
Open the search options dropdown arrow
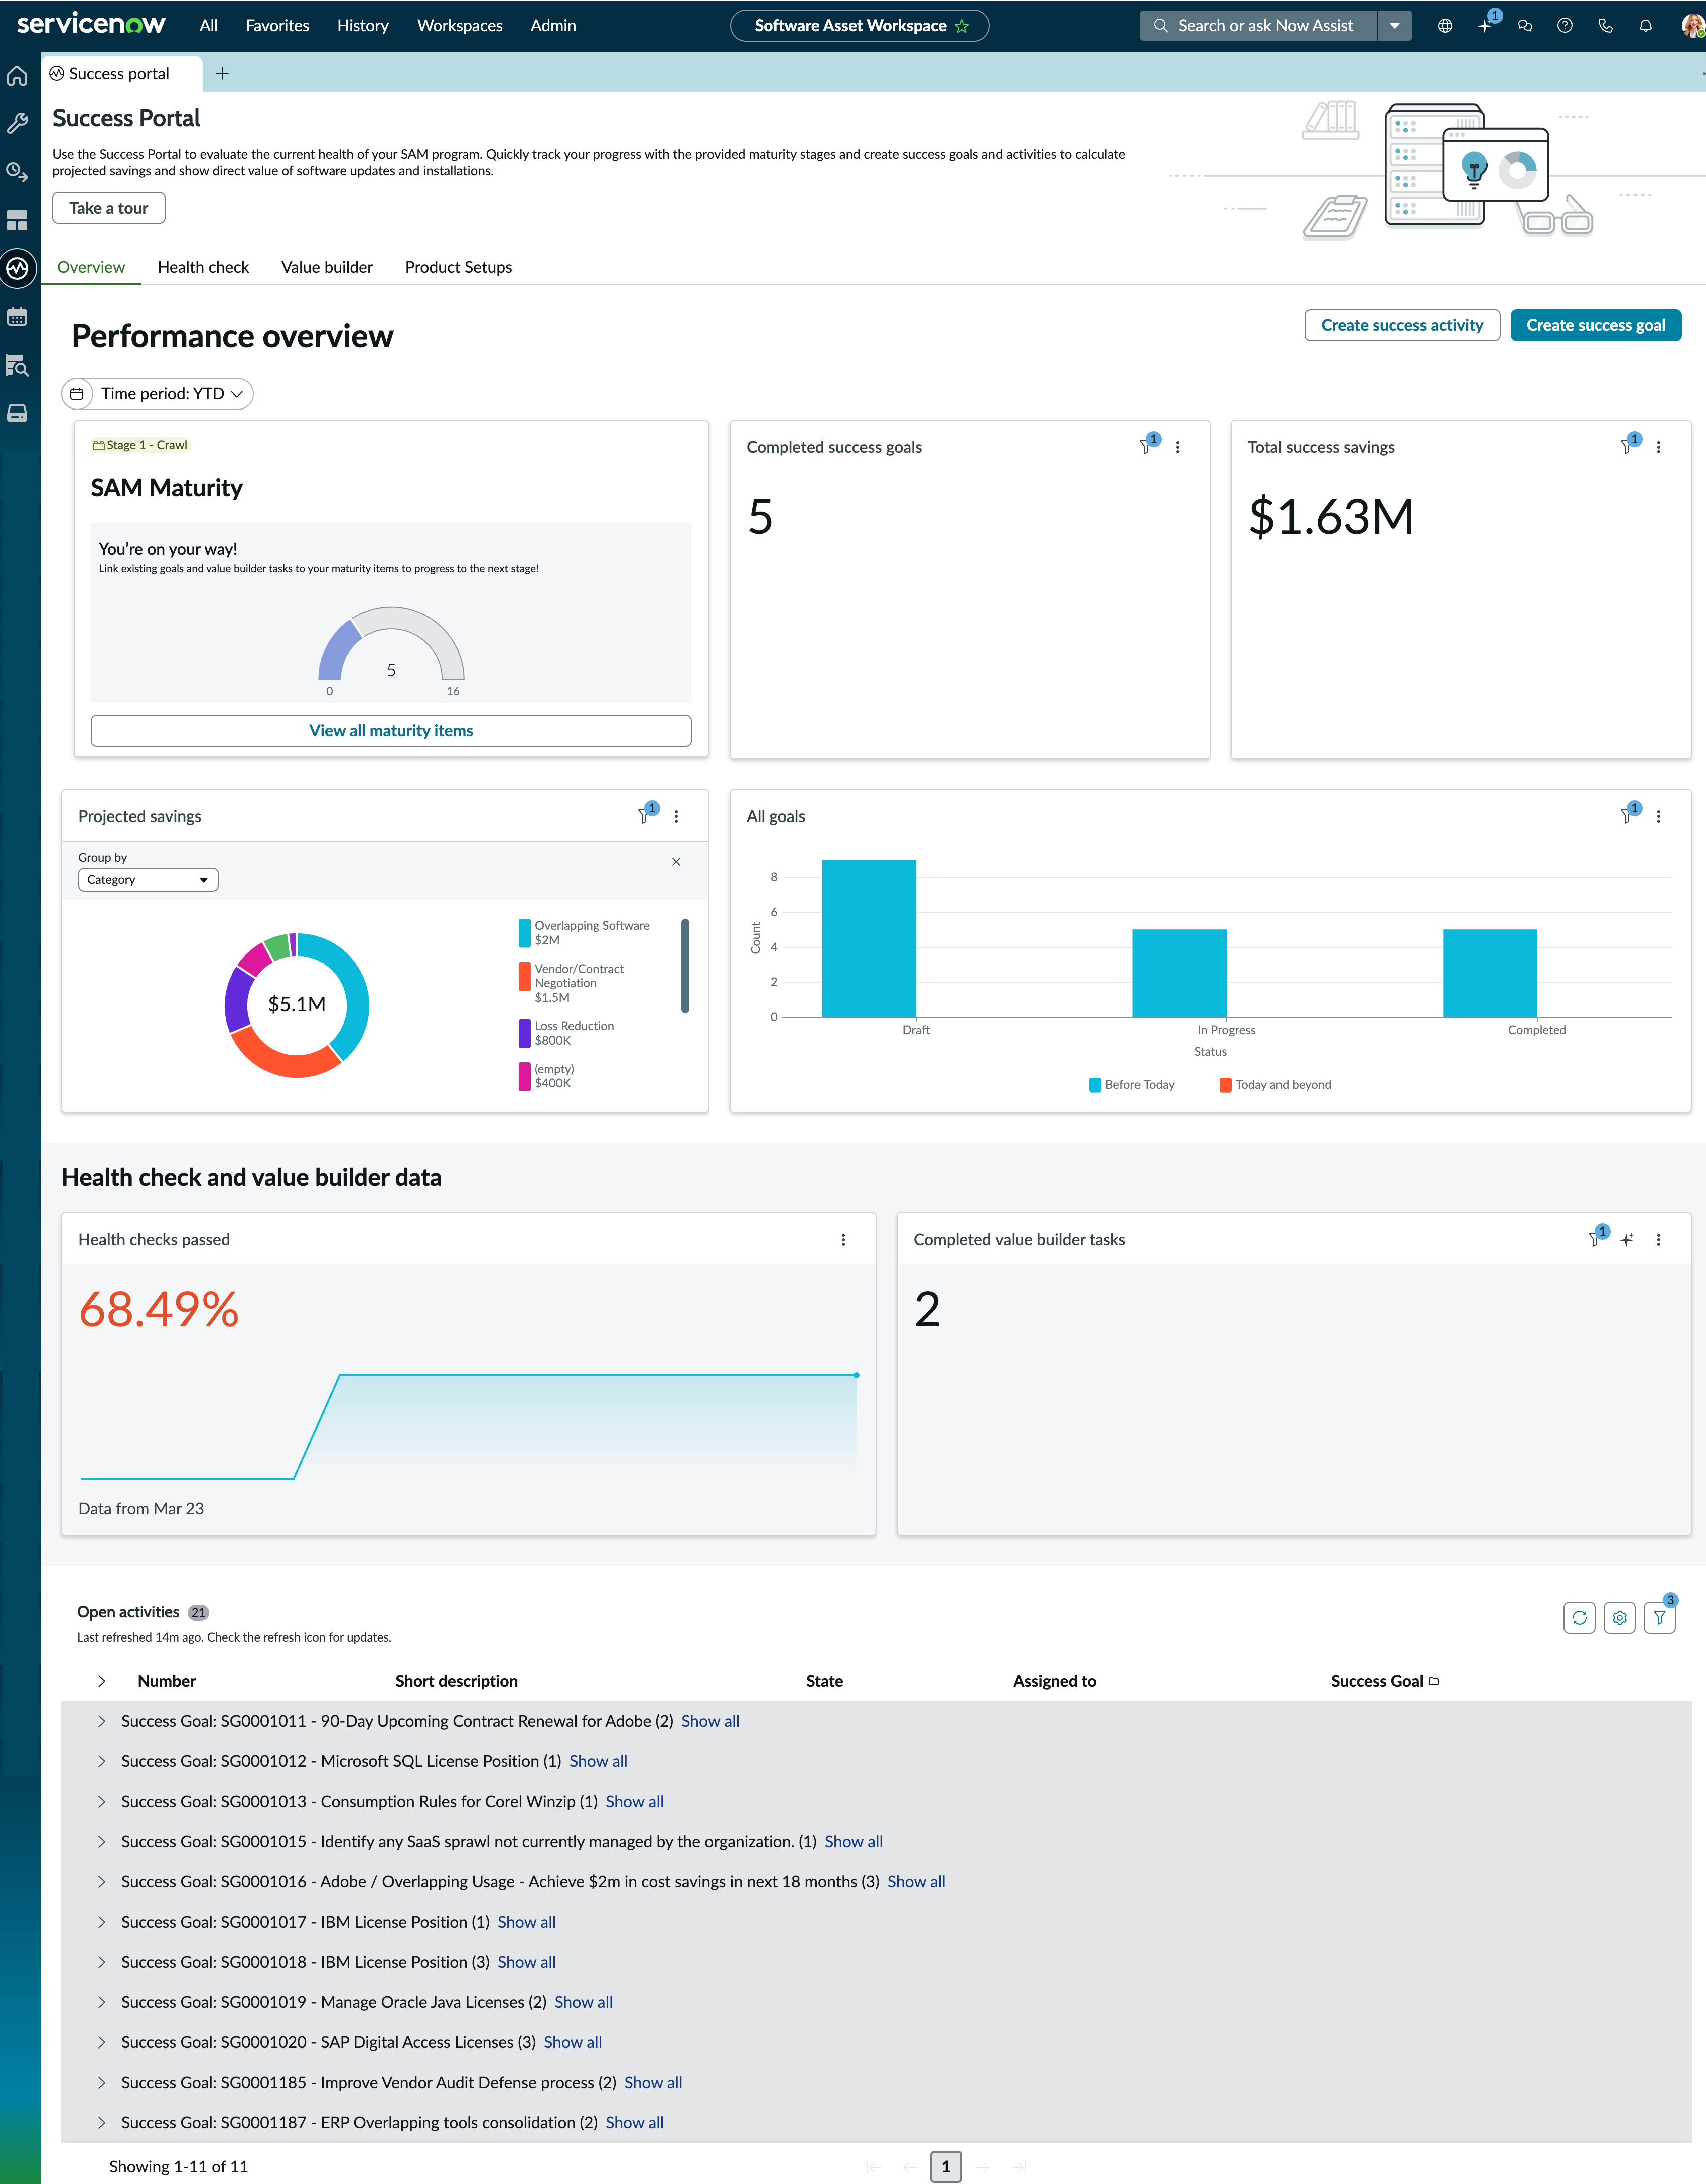point(1395,26)
